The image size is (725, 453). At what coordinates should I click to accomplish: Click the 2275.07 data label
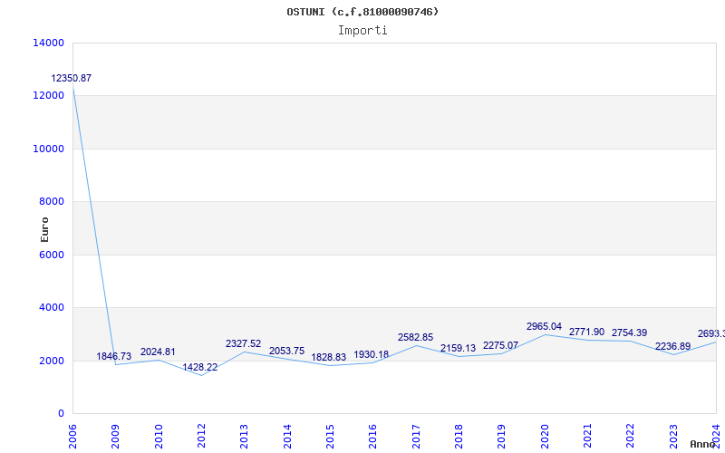501,345
